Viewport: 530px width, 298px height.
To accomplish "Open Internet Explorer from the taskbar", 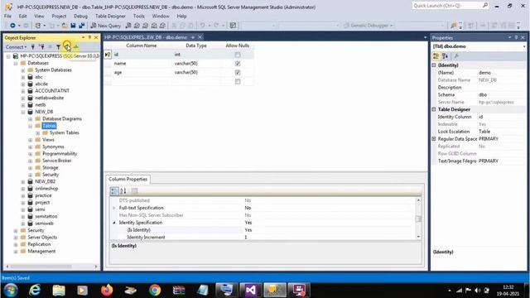I will pos(35,290).
